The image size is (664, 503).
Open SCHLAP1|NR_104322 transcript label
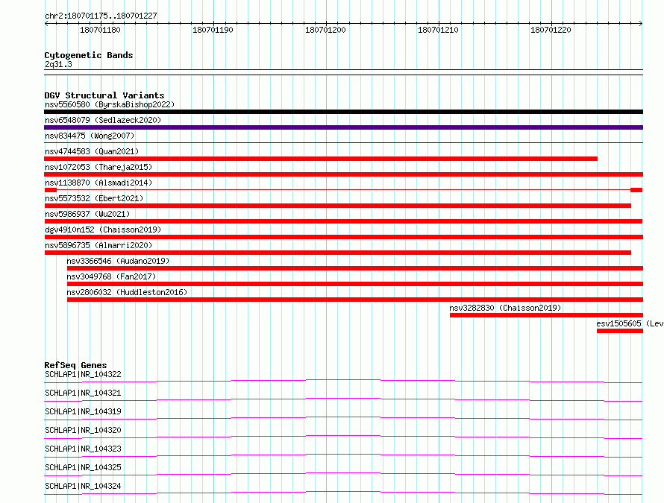(83, 374)
